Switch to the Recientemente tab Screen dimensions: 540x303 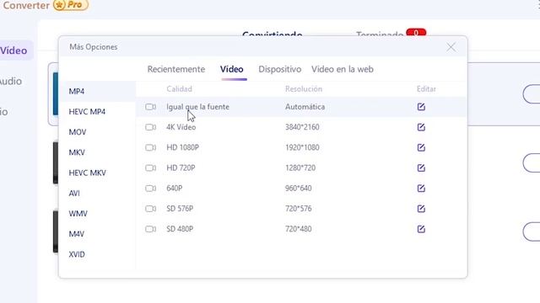[176, 69]
